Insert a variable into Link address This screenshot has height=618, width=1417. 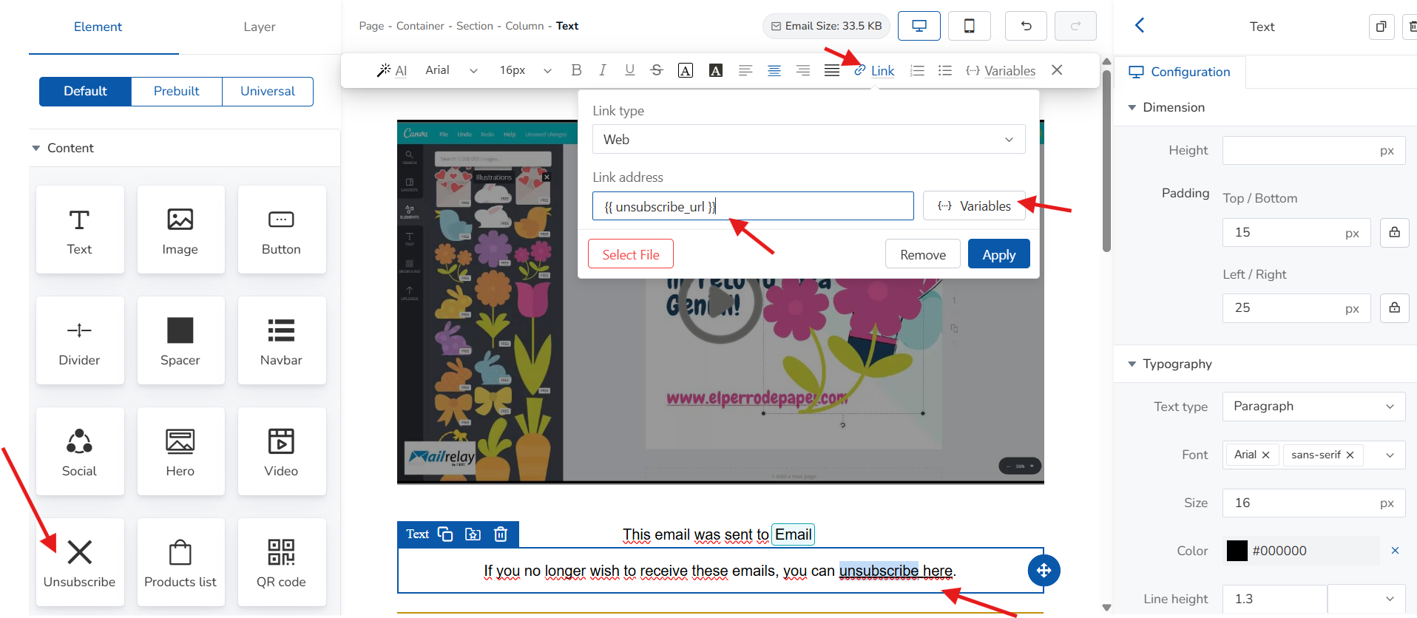(x=974, y=206)
